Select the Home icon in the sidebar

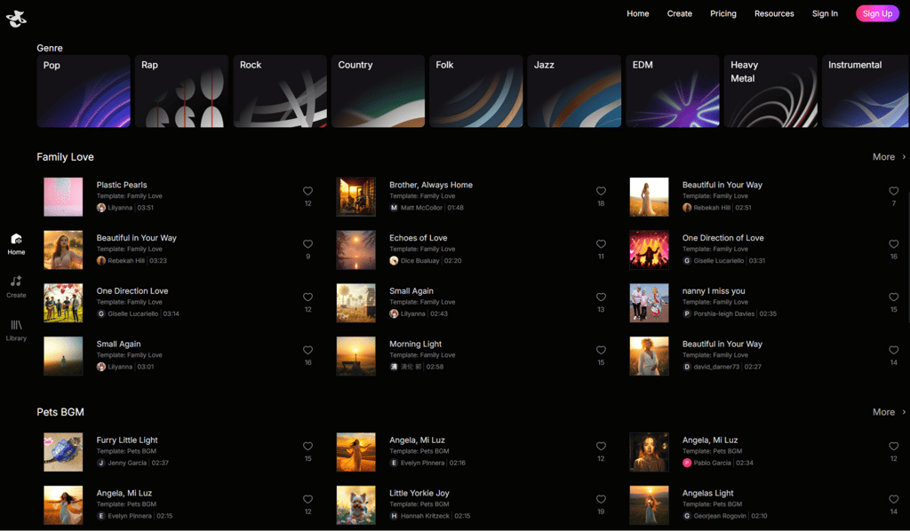coord(16,242)
